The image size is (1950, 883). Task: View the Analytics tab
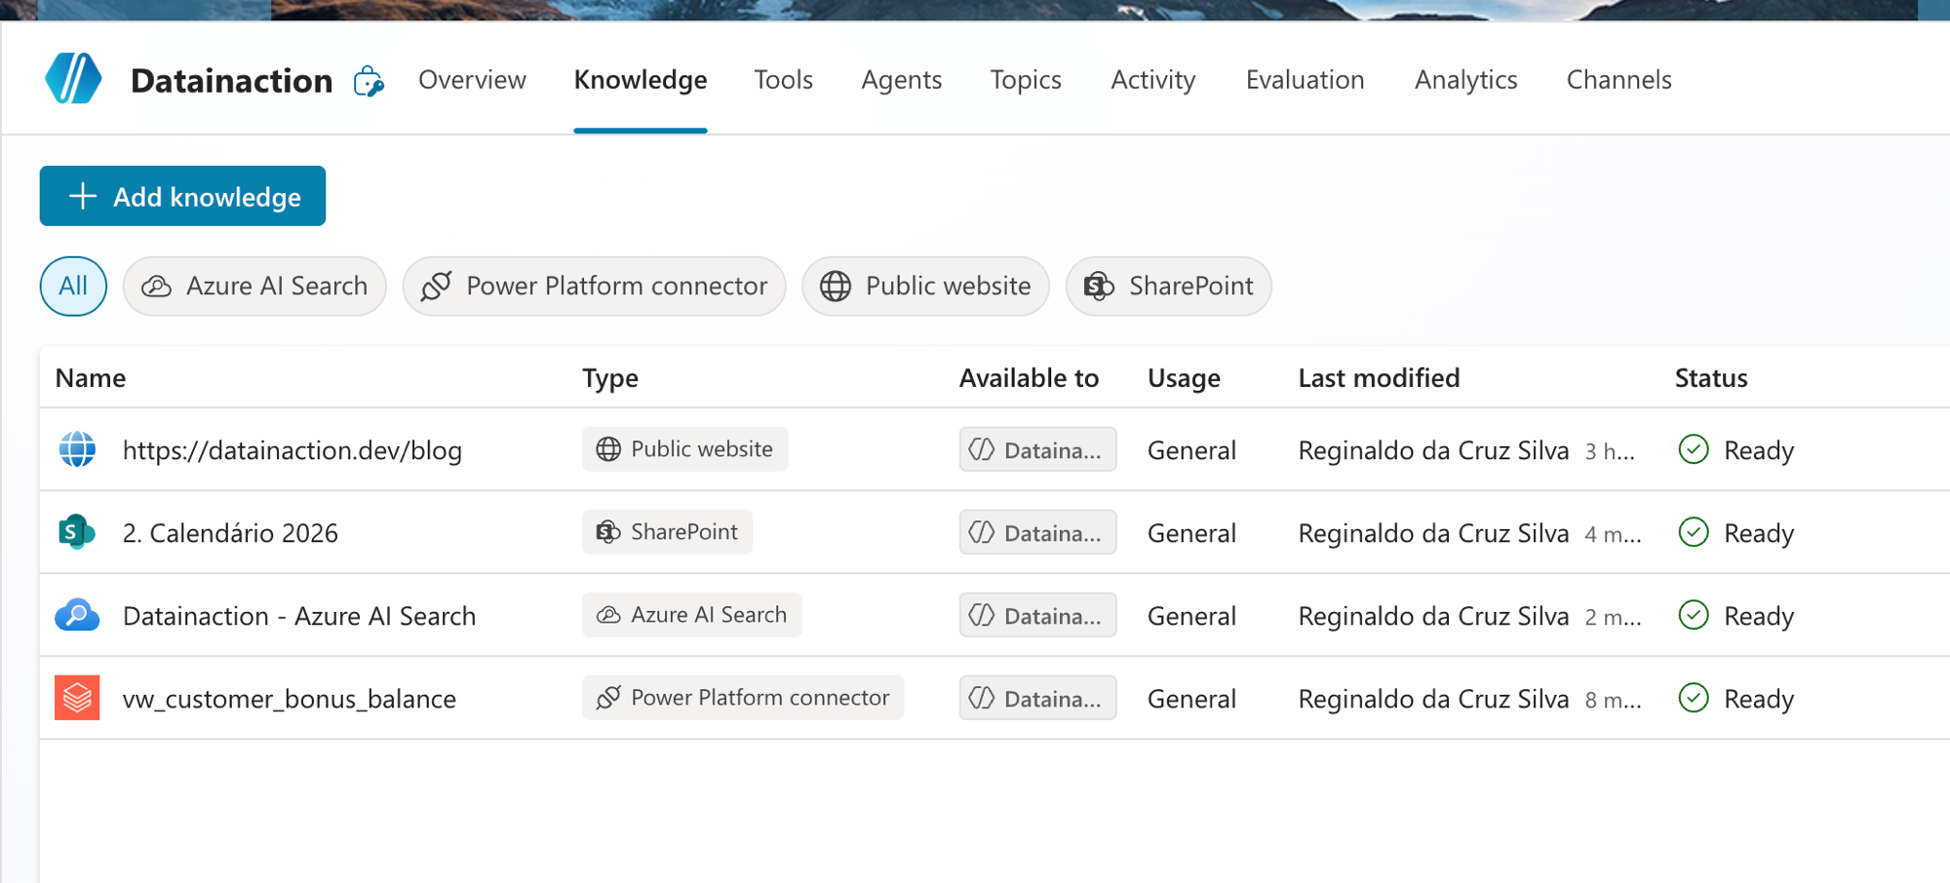point(1466,80)
